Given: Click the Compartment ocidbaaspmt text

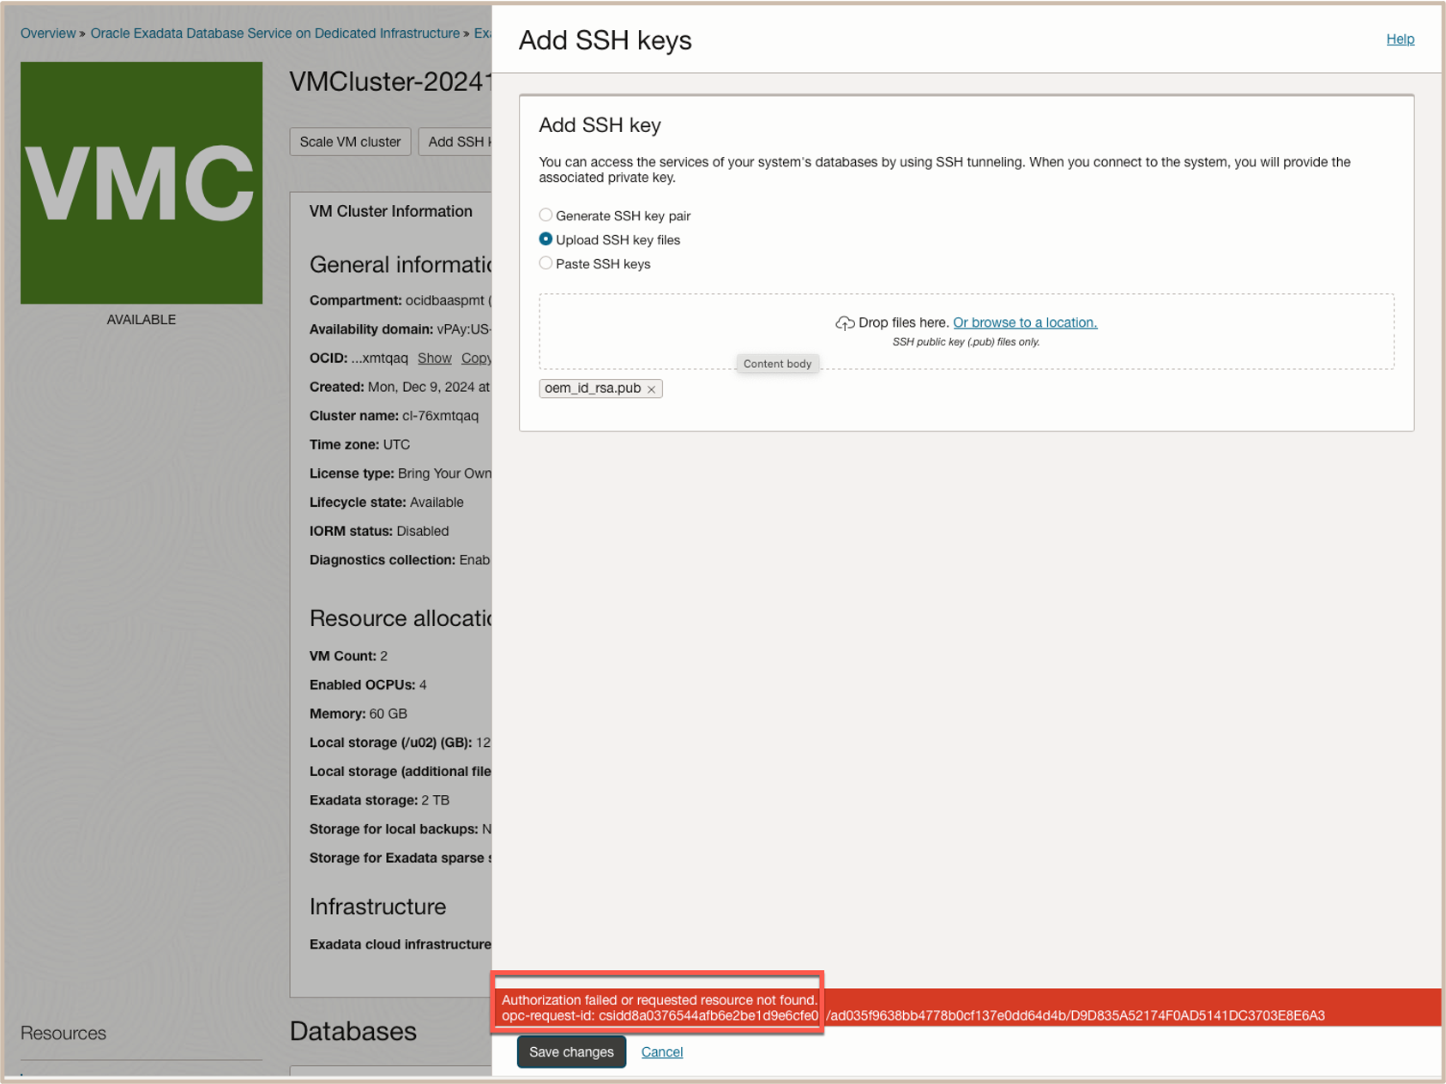Looking at the screenshot, I should (x=401, y=301).
